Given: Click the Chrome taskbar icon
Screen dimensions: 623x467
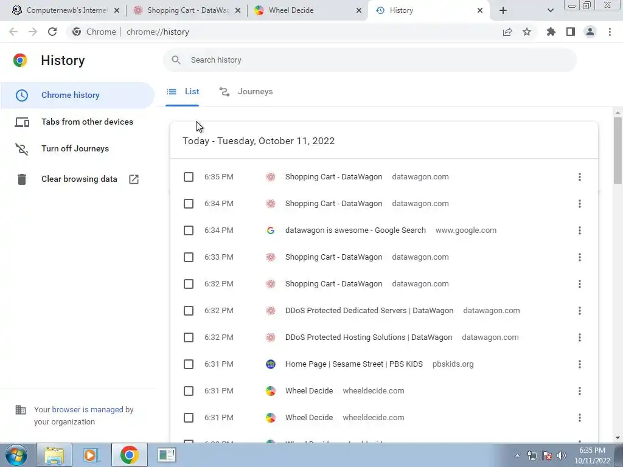Looking at the screenshot, I should click(x=129, y=455).
